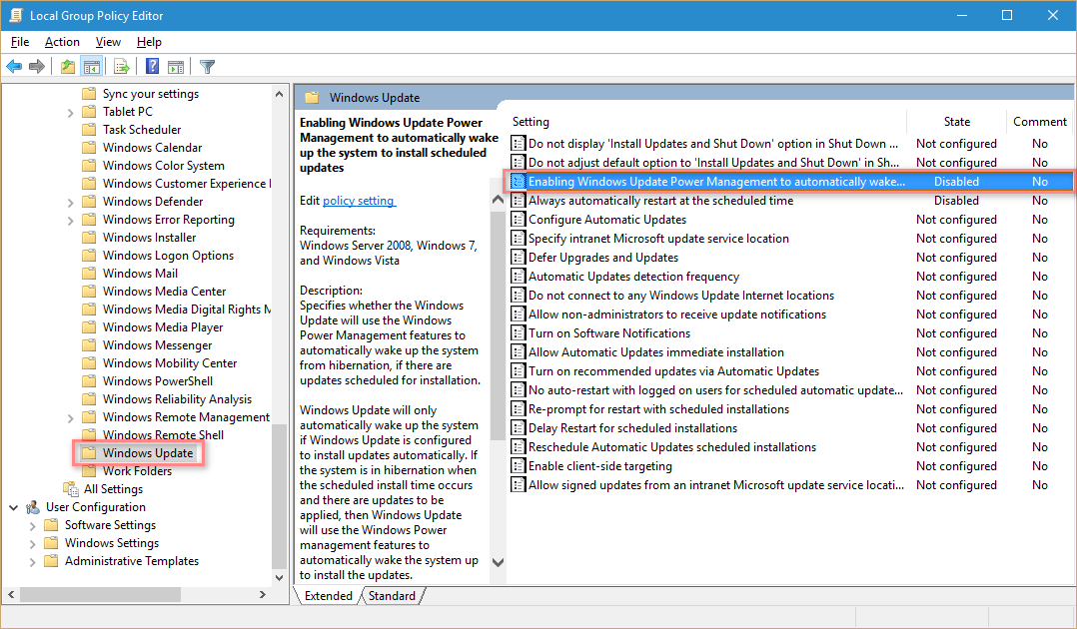1077x629 pixels.
Task: Open Help via the blue question mark icon
Action: (153, 67)
